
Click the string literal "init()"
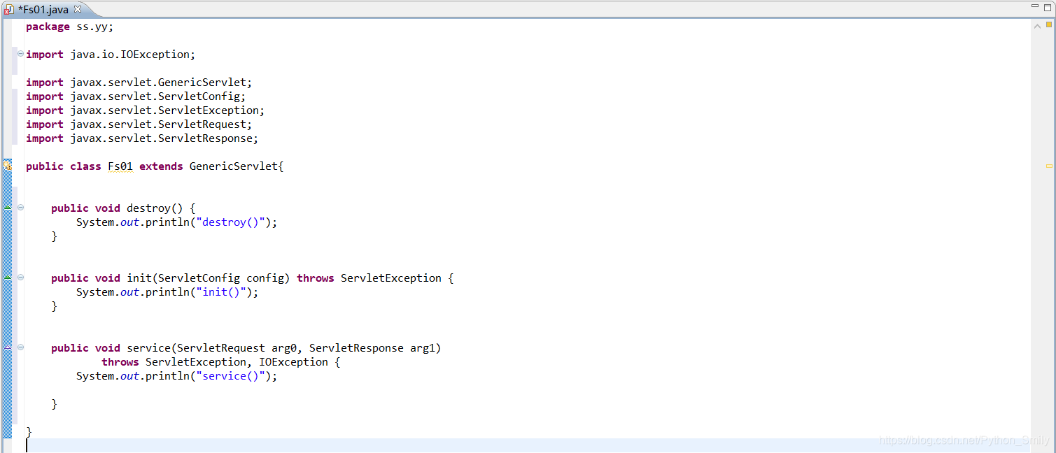pos(221,292)
